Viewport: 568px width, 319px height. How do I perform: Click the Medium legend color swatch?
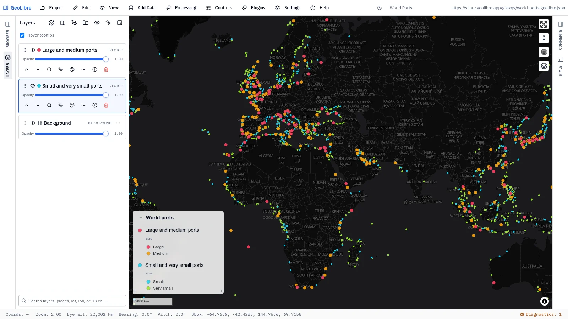(x=148, y=253)
